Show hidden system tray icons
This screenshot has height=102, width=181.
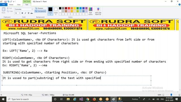coord(149,99)
